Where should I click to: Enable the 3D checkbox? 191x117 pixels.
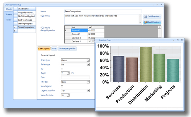(62, 69)
